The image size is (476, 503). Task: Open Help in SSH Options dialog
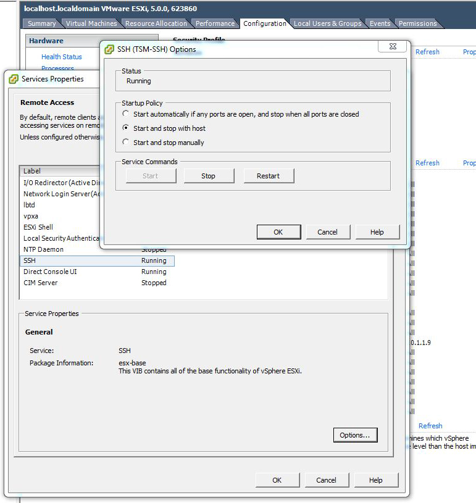coord(377,232)
